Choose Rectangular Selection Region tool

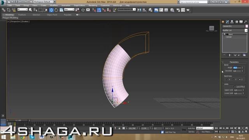coord(40,10)
